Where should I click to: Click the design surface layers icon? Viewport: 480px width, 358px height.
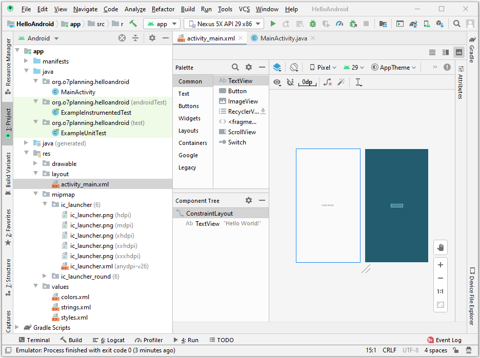tap(277, 67)
